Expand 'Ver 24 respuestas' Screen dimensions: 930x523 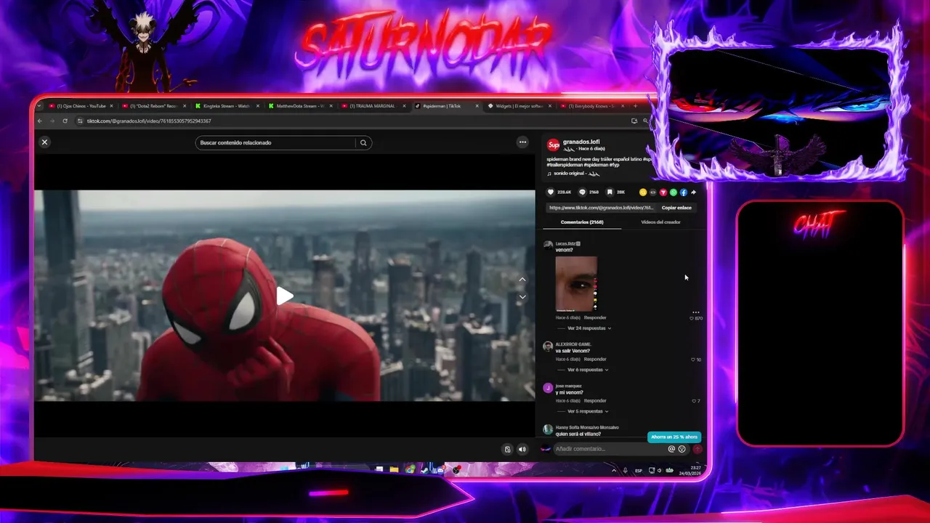tap(589, 328)
